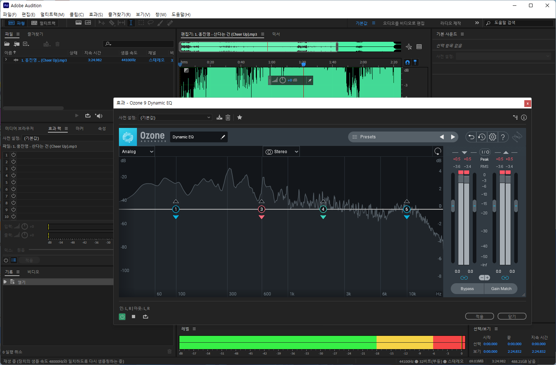Viewport: 556px width, 365px height.
Task: Click the Ozone undo button
Action: tap(471, 137)
